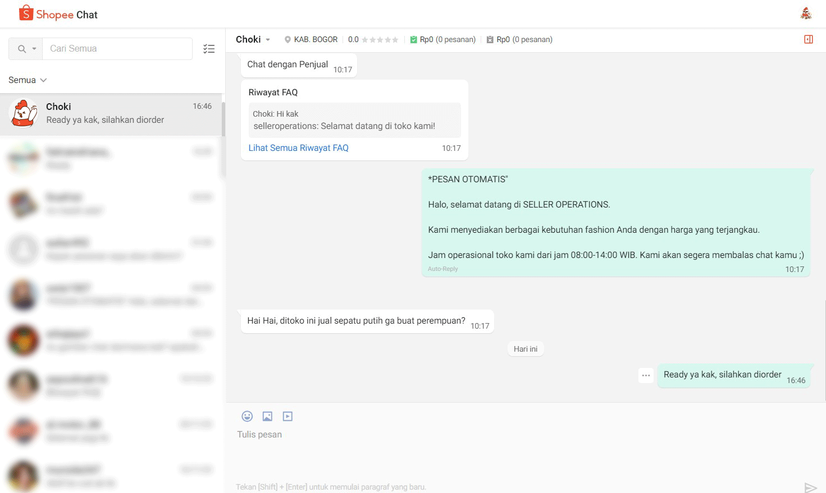Expand the Choki username dropdown
826x493 pixels.
tap(268, 39)
